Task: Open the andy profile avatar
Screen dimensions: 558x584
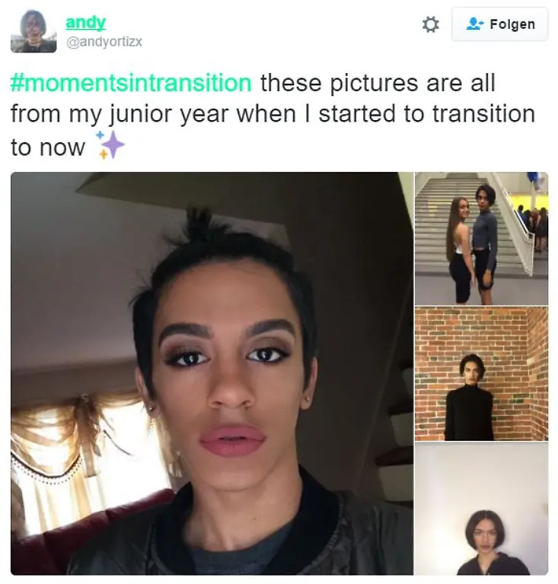Action: [33, 30]
